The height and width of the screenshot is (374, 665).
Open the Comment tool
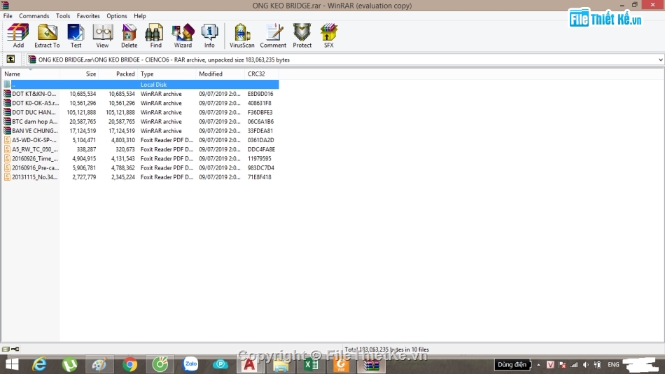click(273, 36)
